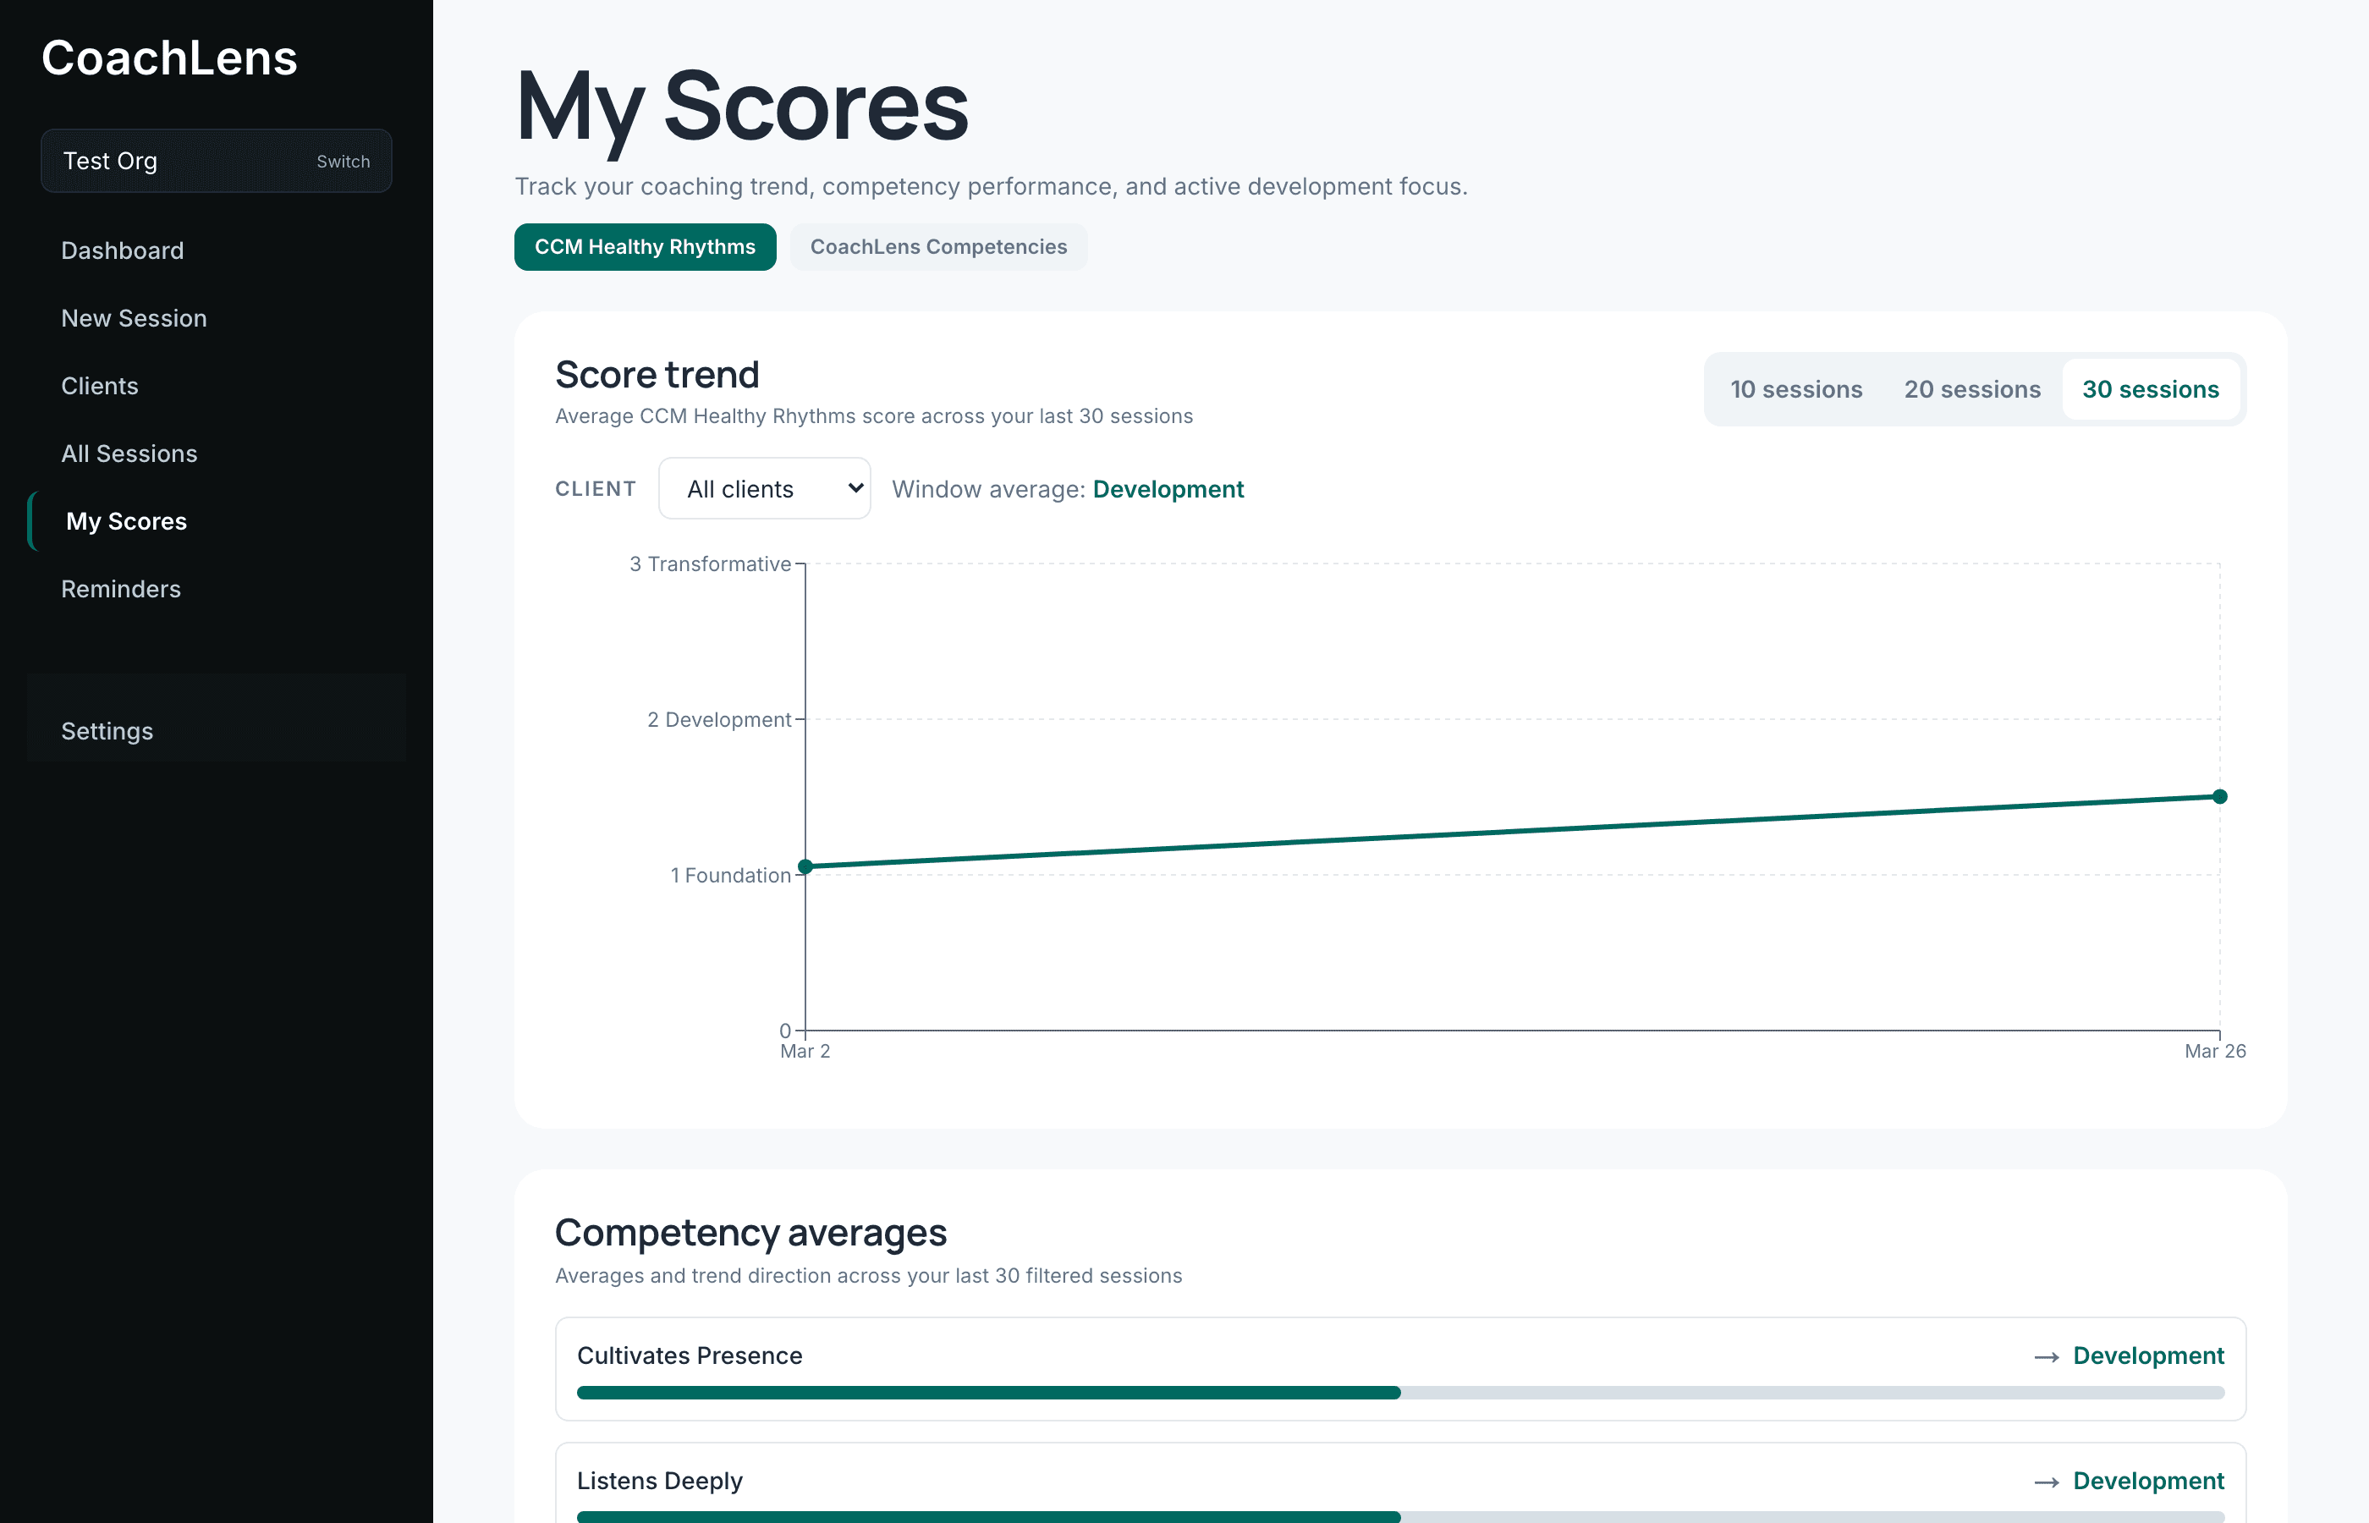
Task: Open Reminders from the sidebar
Action: click(x=121, y=588)
